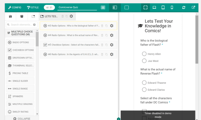Click the form name field Comicverse Quiz

(77, 7)
